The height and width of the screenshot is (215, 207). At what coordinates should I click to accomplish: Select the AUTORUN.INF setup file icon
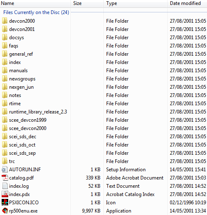click(x=5, y=169)
